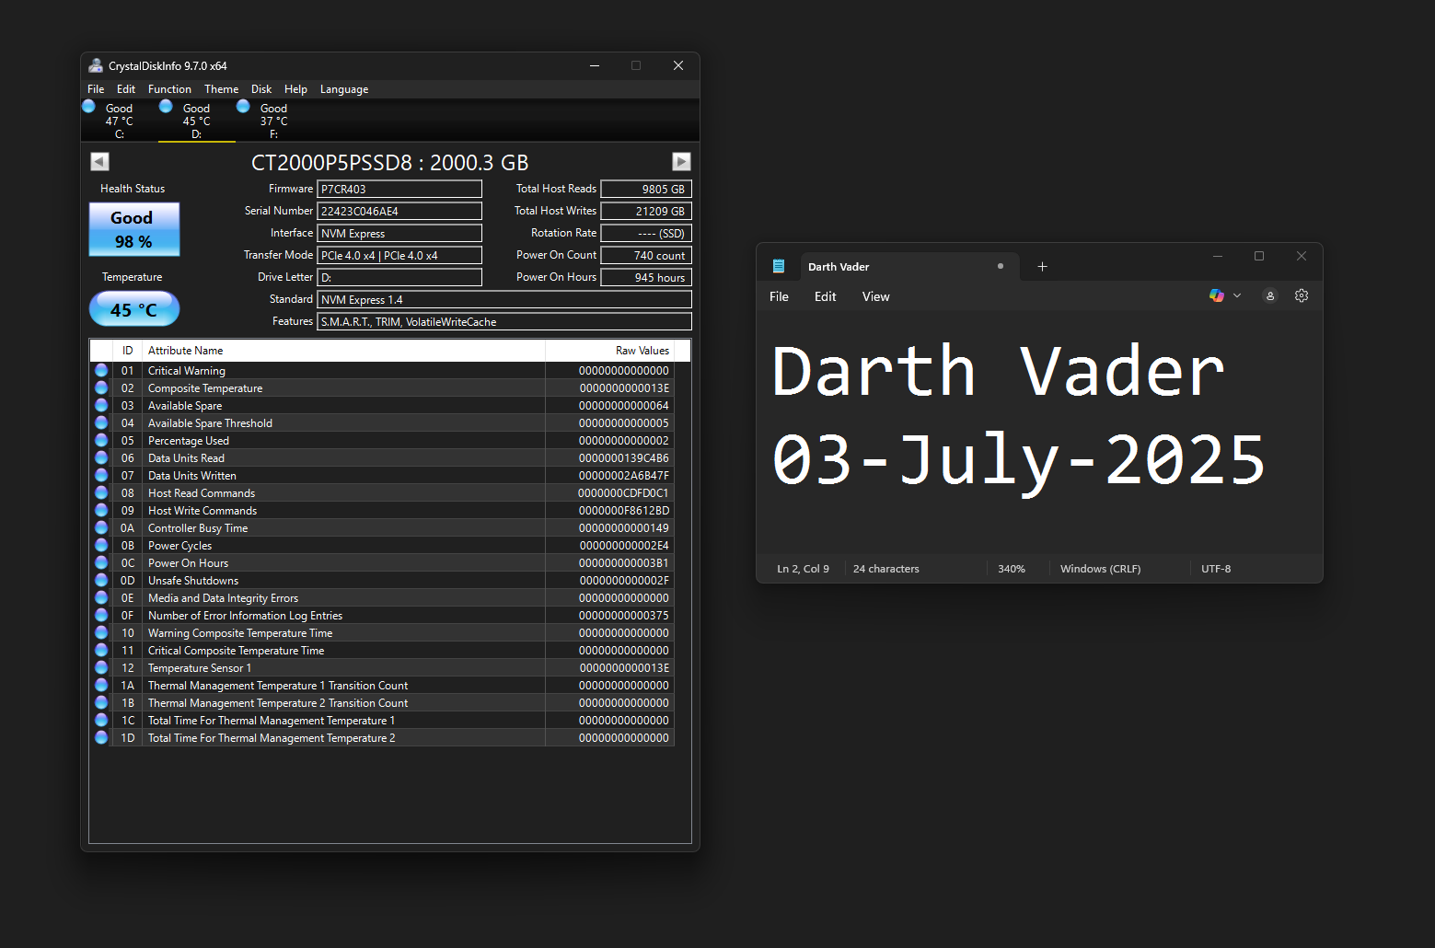Click the 340% zoom level in status bar
Viewport: 1435px width, 948px height.
(x=1011, y=569)
